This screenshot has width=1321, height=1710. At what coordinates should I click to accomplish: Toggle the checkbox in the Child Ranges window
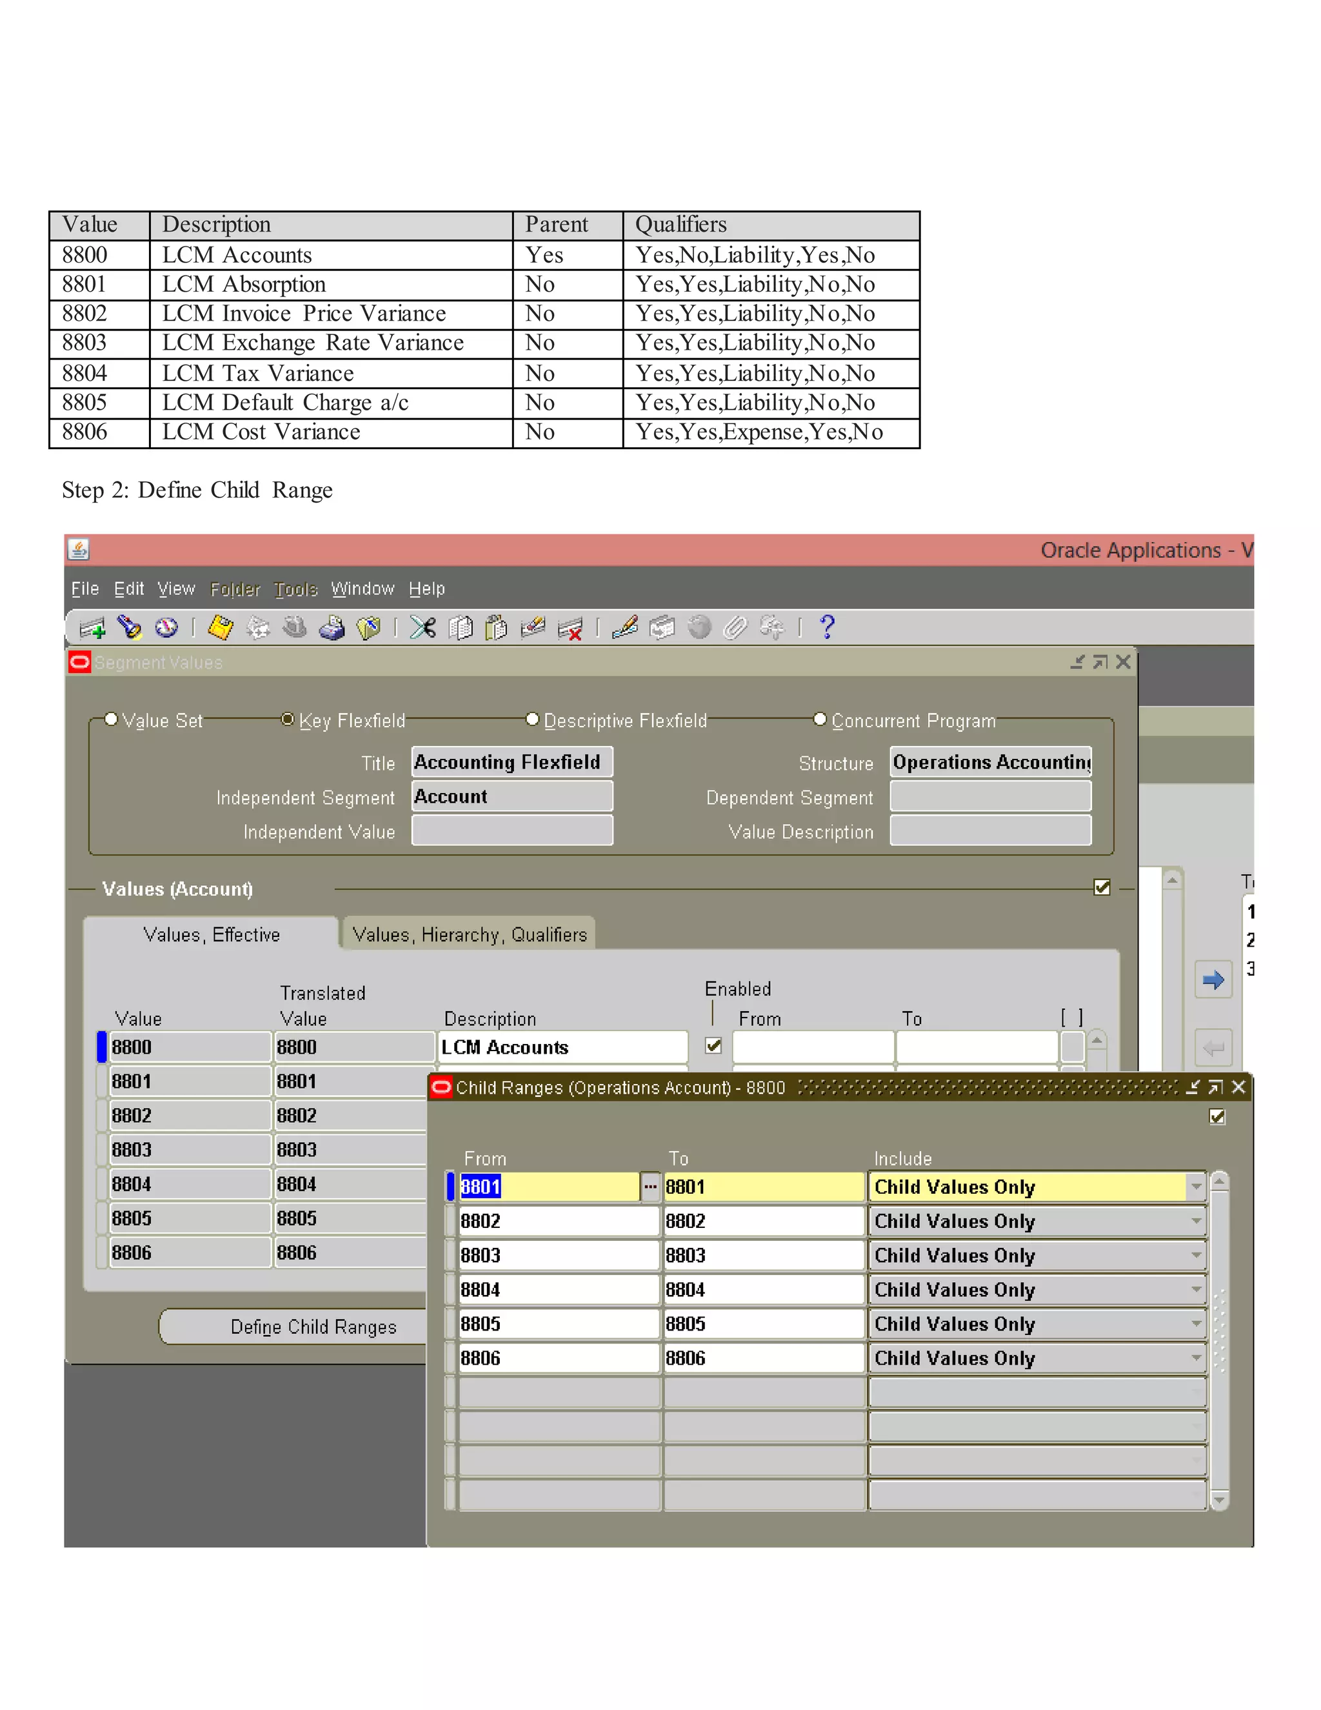[x=1217, y=1116]
